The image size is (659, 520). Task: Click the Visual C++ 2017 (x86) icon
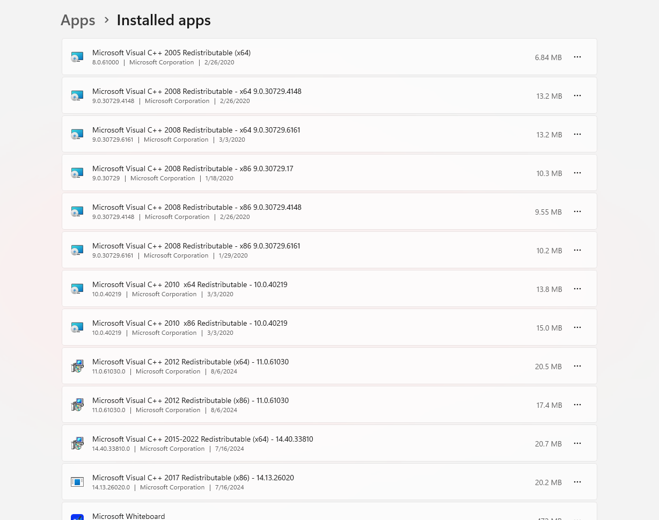[x=77, y=482]
